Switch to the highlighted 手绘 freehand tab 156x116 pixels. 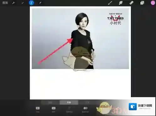click(69, 102)
